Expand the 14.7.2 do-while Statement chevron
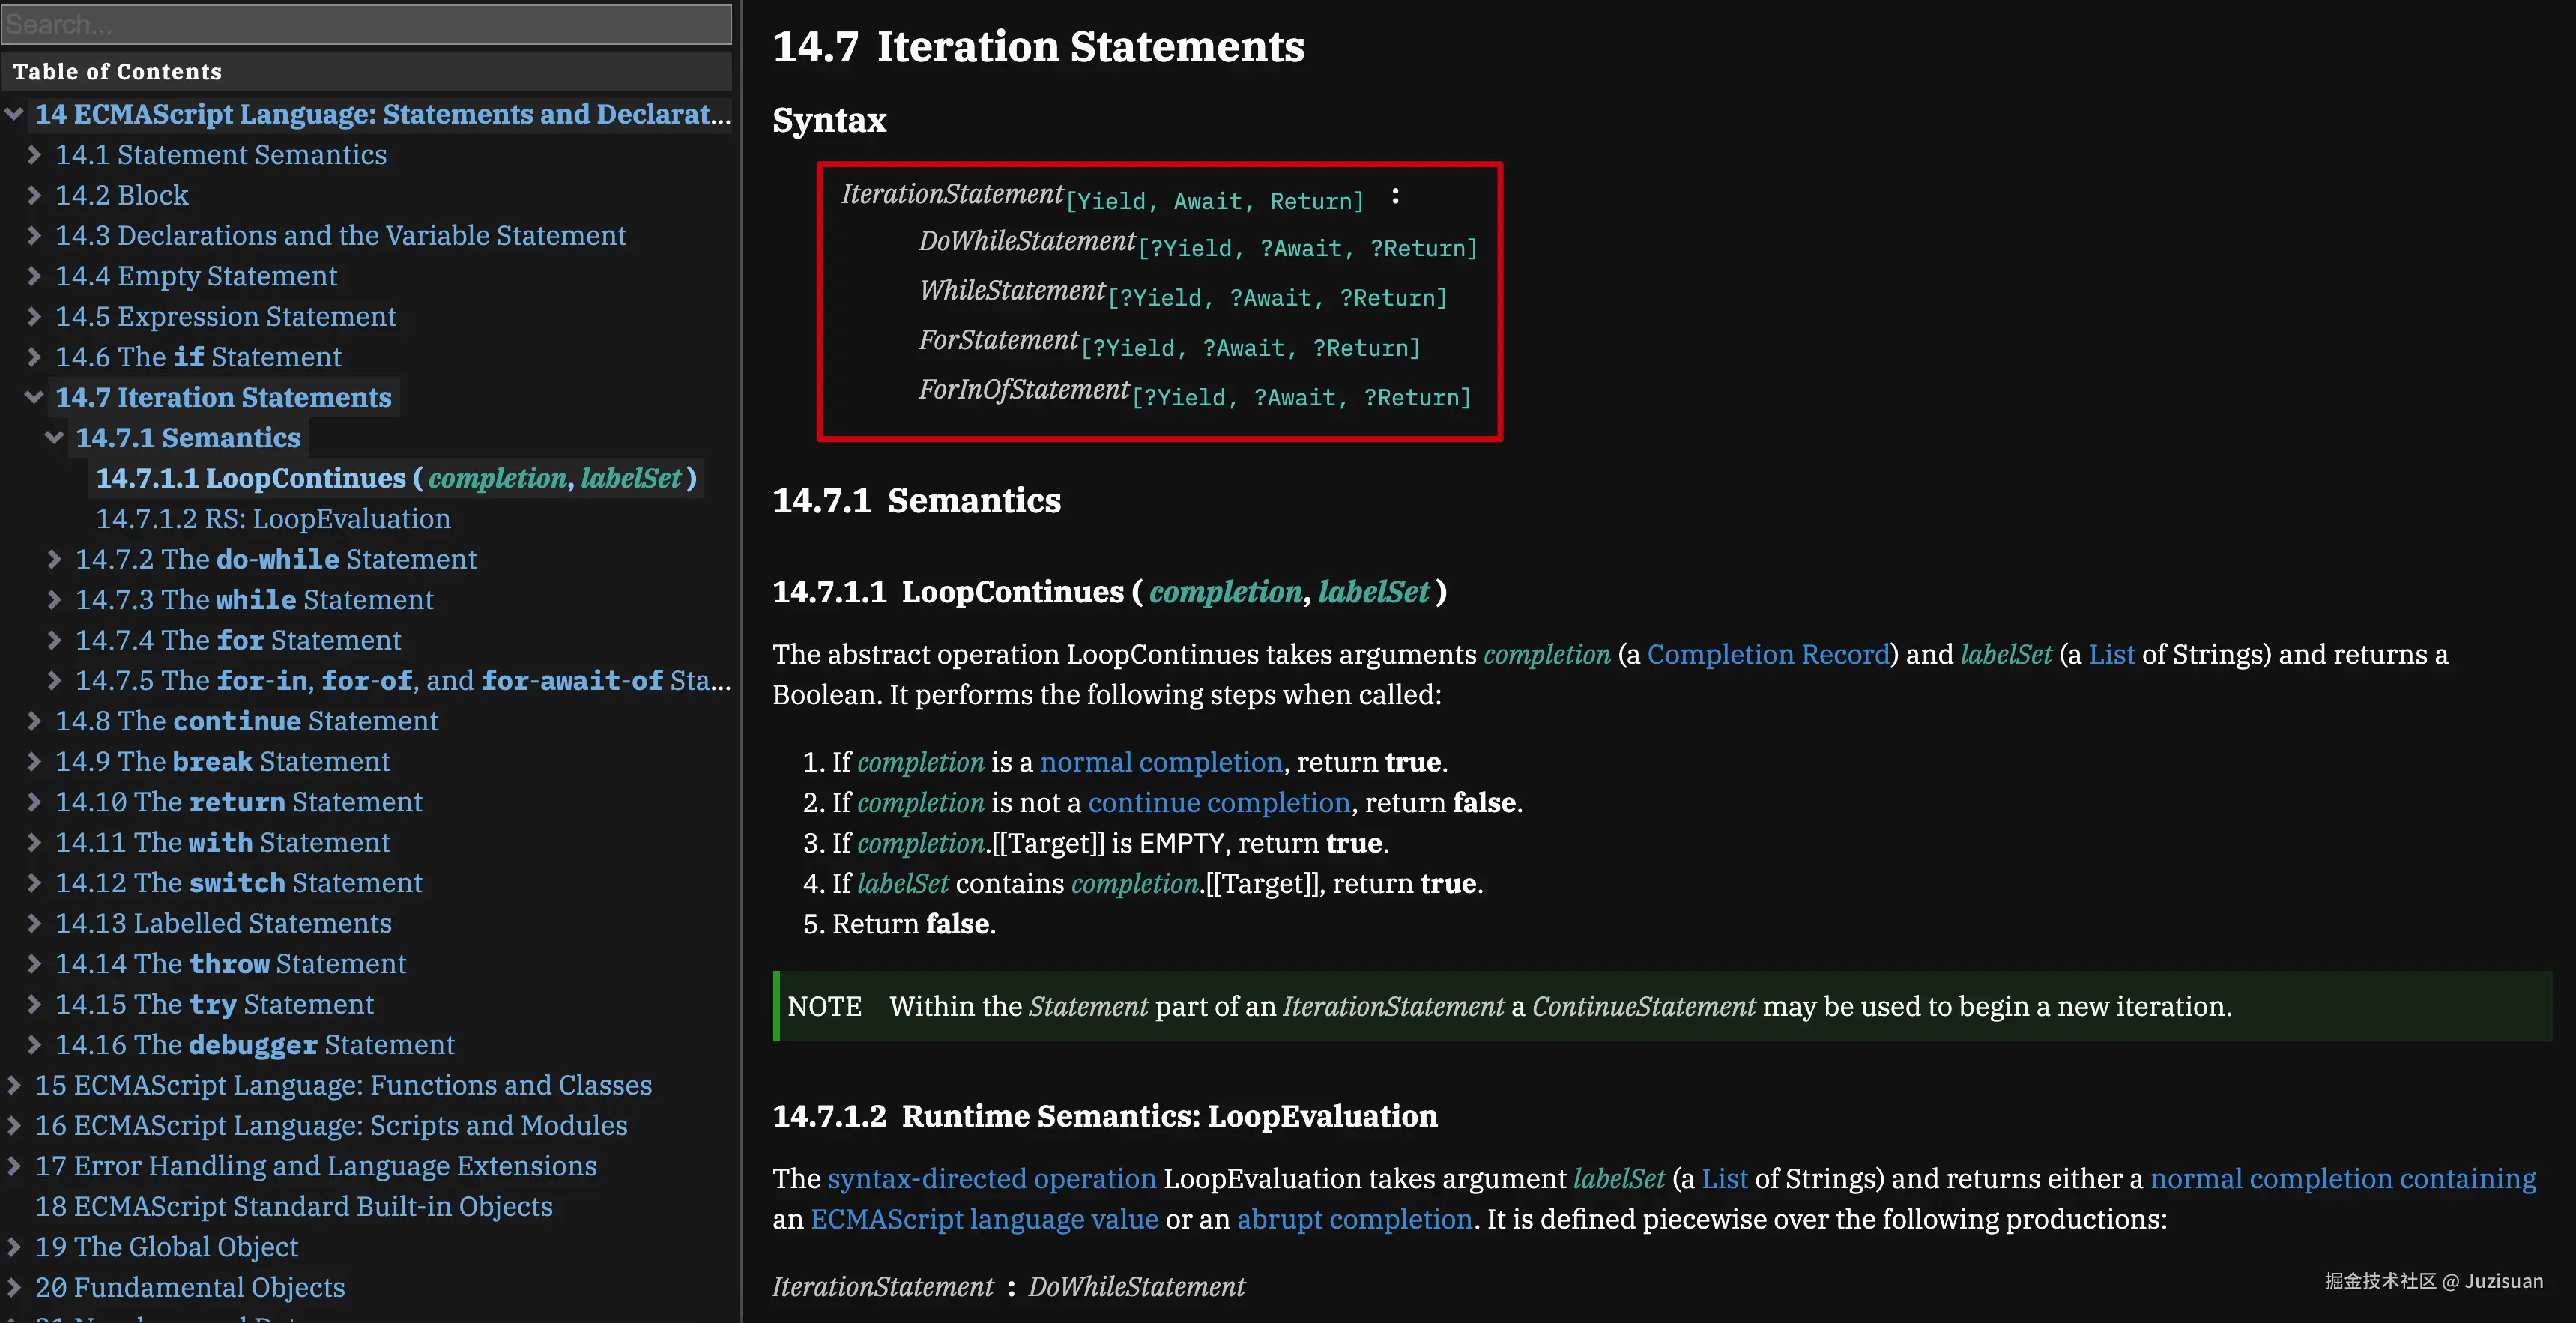This screenshot has height=1323, width=2576. pos(54,559)
